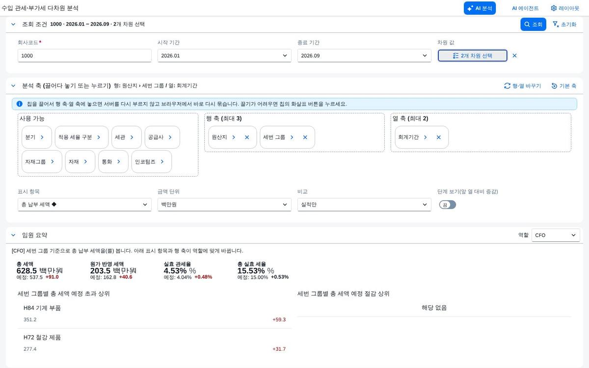The height and width of the screenshot is (368, 589).
Task: Collapse the 임원 요약 section
Action: (x=13, y=235)
